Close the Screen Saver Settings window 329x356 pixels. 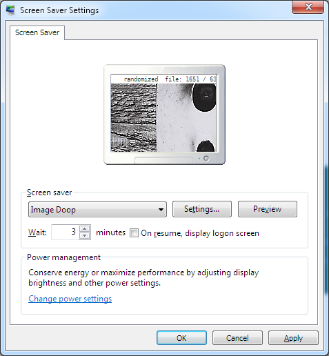pyautogui.click(x=308, y=7)
